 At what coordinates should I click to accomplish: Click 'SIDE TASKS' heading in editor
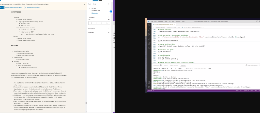coord(14,46)
